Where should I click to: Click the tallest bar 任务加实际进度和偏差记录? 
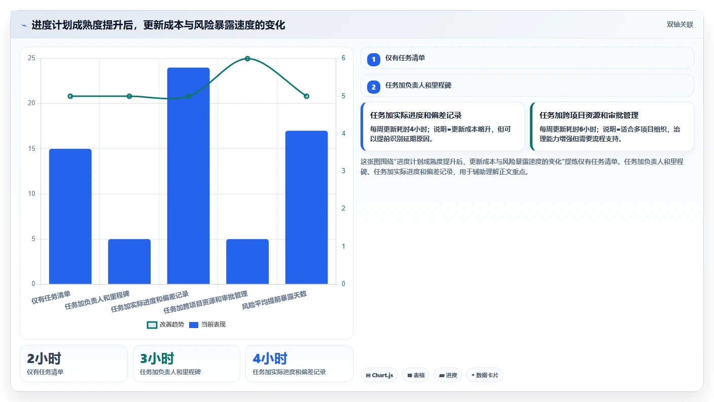pos(188,176)
